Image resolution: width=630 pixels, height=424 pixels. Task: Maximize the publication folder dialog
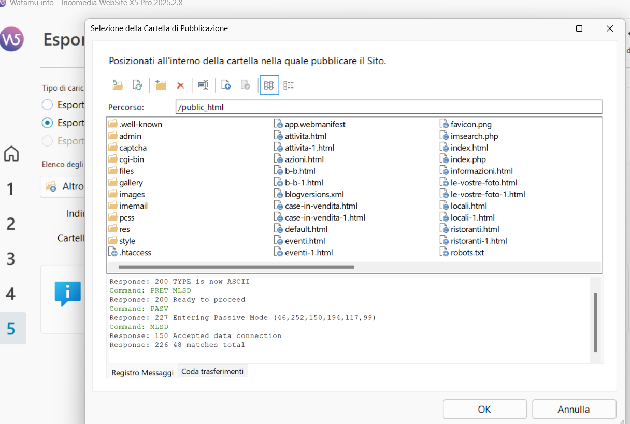579,28
